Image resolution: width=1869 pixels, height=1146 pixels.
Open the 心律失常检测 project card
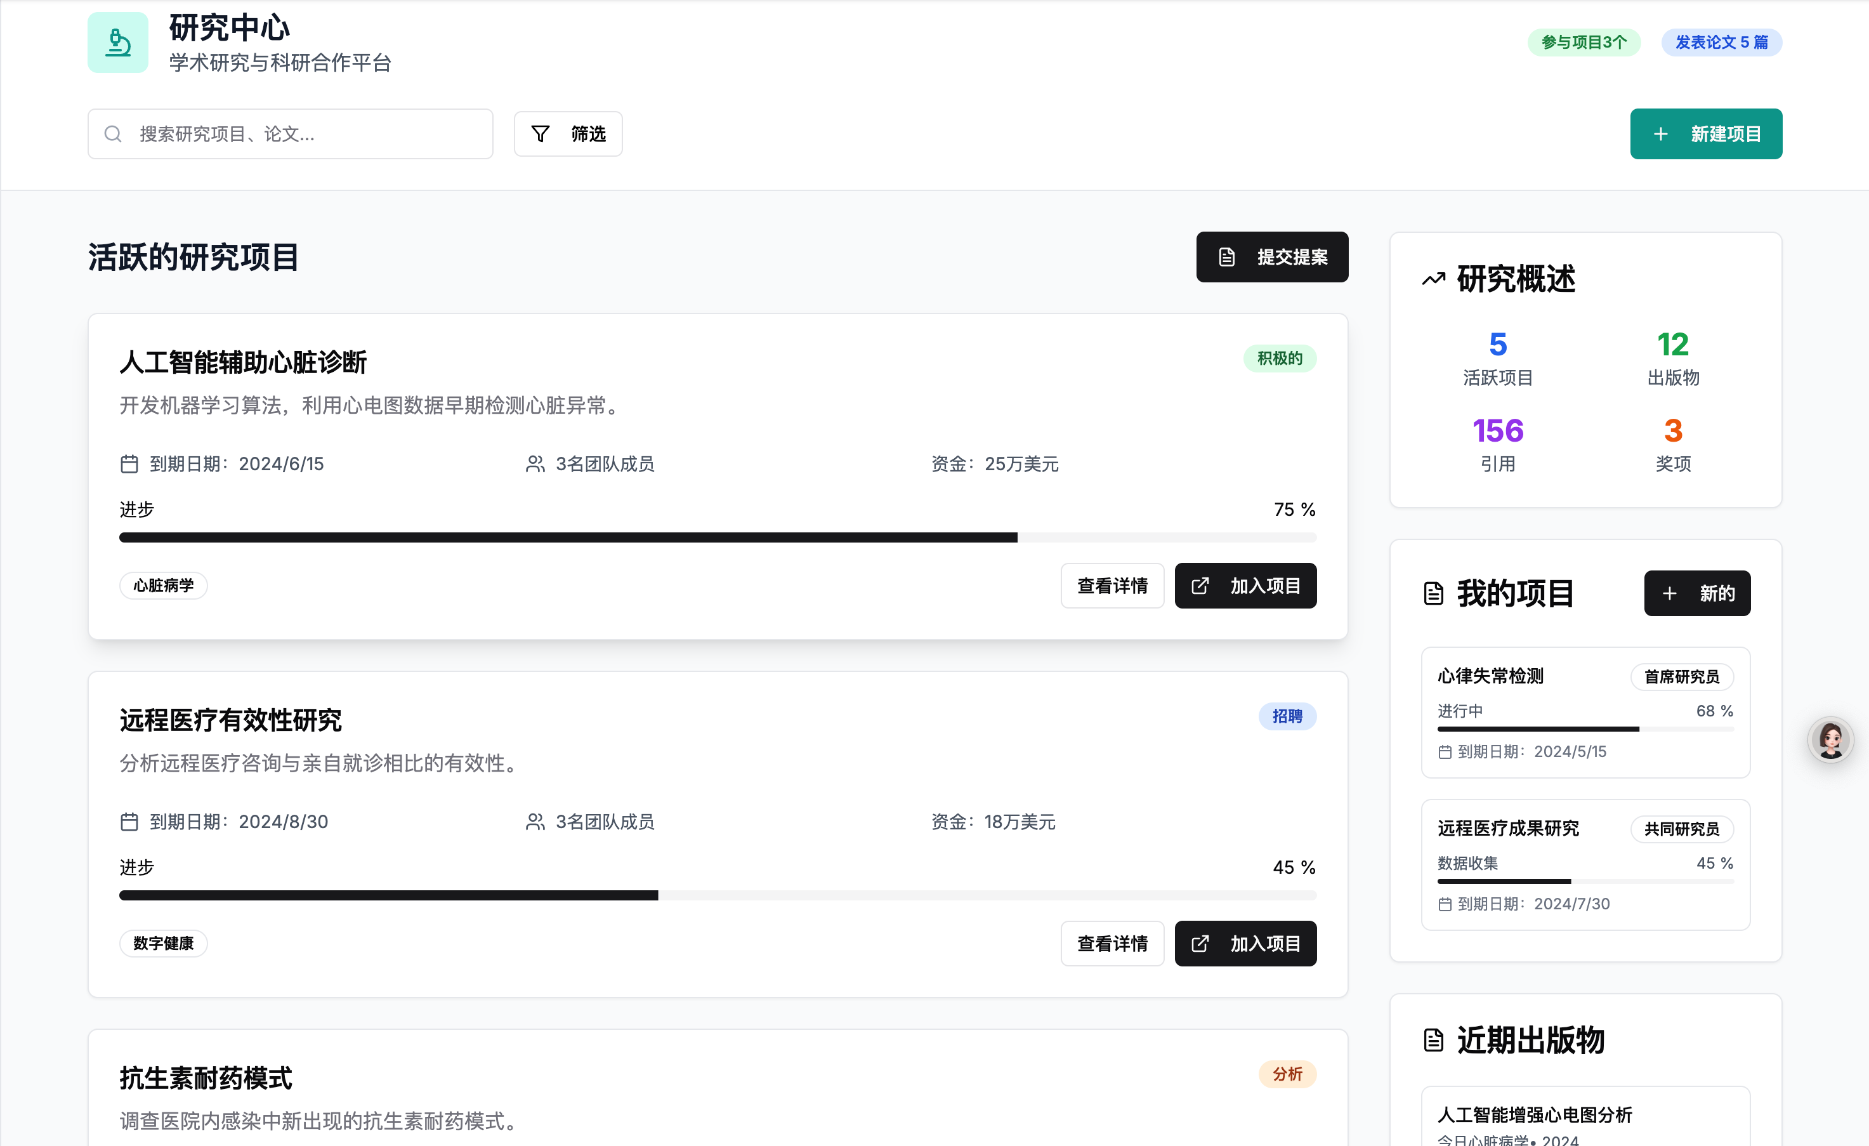pyautogui.click(x=1585, y=712)
